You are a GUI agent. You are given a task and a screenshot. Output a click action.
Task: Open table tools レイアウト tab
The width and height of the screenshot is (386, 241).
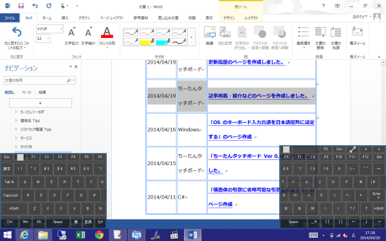click(x=252, y=18)
